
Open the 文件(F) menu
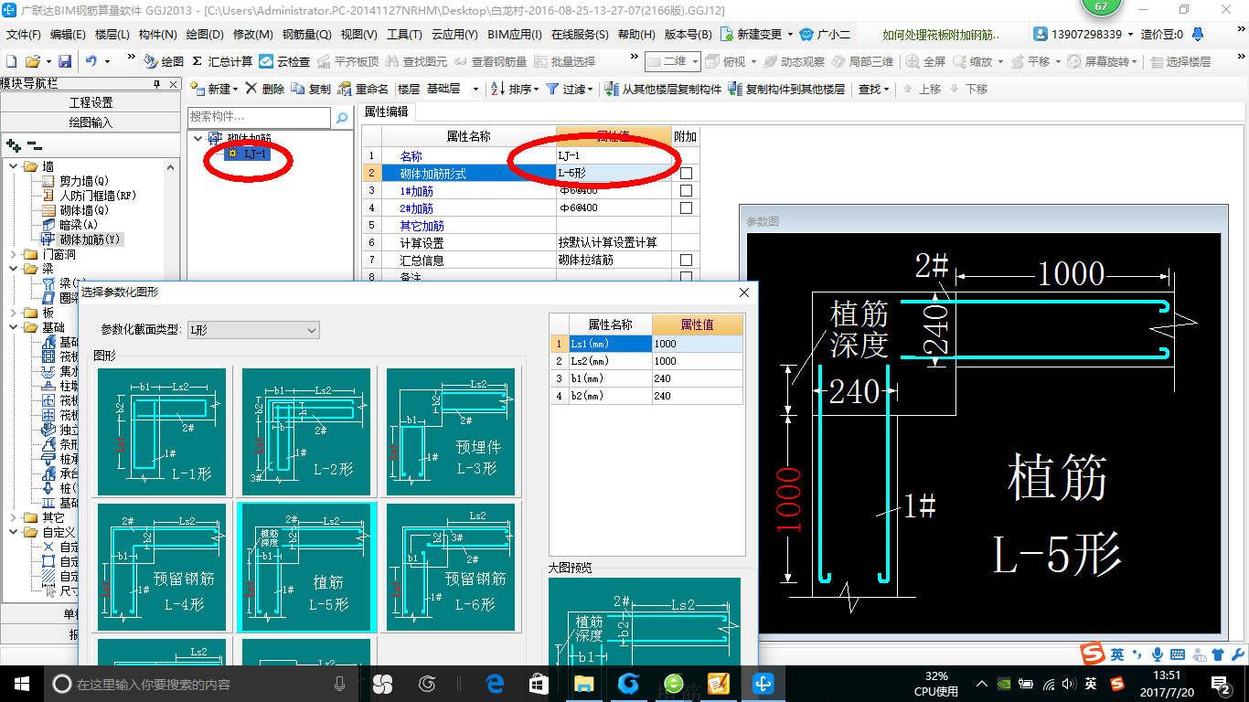24,35
